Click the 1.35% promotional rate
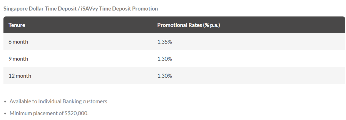The image size is (346, 120). point(164,42)
